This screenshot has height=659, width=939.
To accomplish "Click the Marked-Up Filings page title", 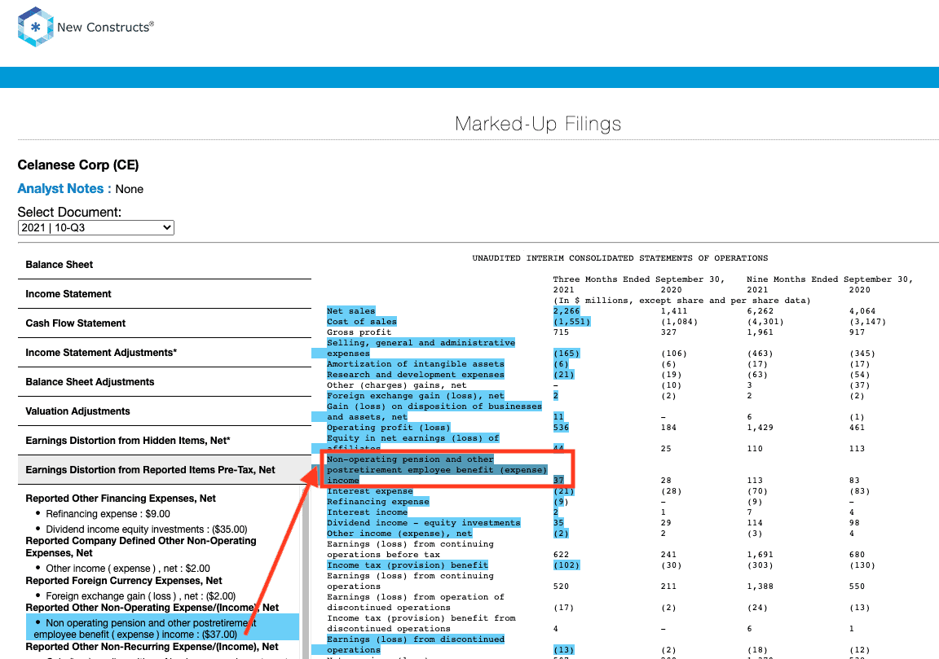I will point(538,123).
